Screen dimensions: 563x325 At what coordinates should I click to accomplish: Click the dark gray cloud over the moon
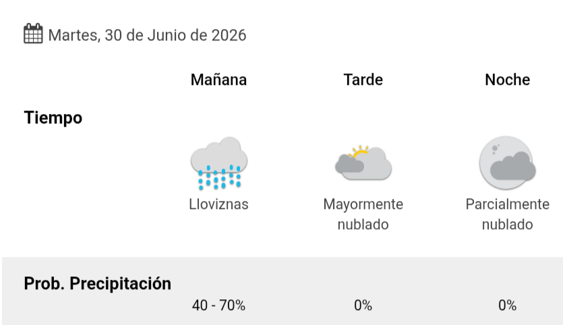512,166
